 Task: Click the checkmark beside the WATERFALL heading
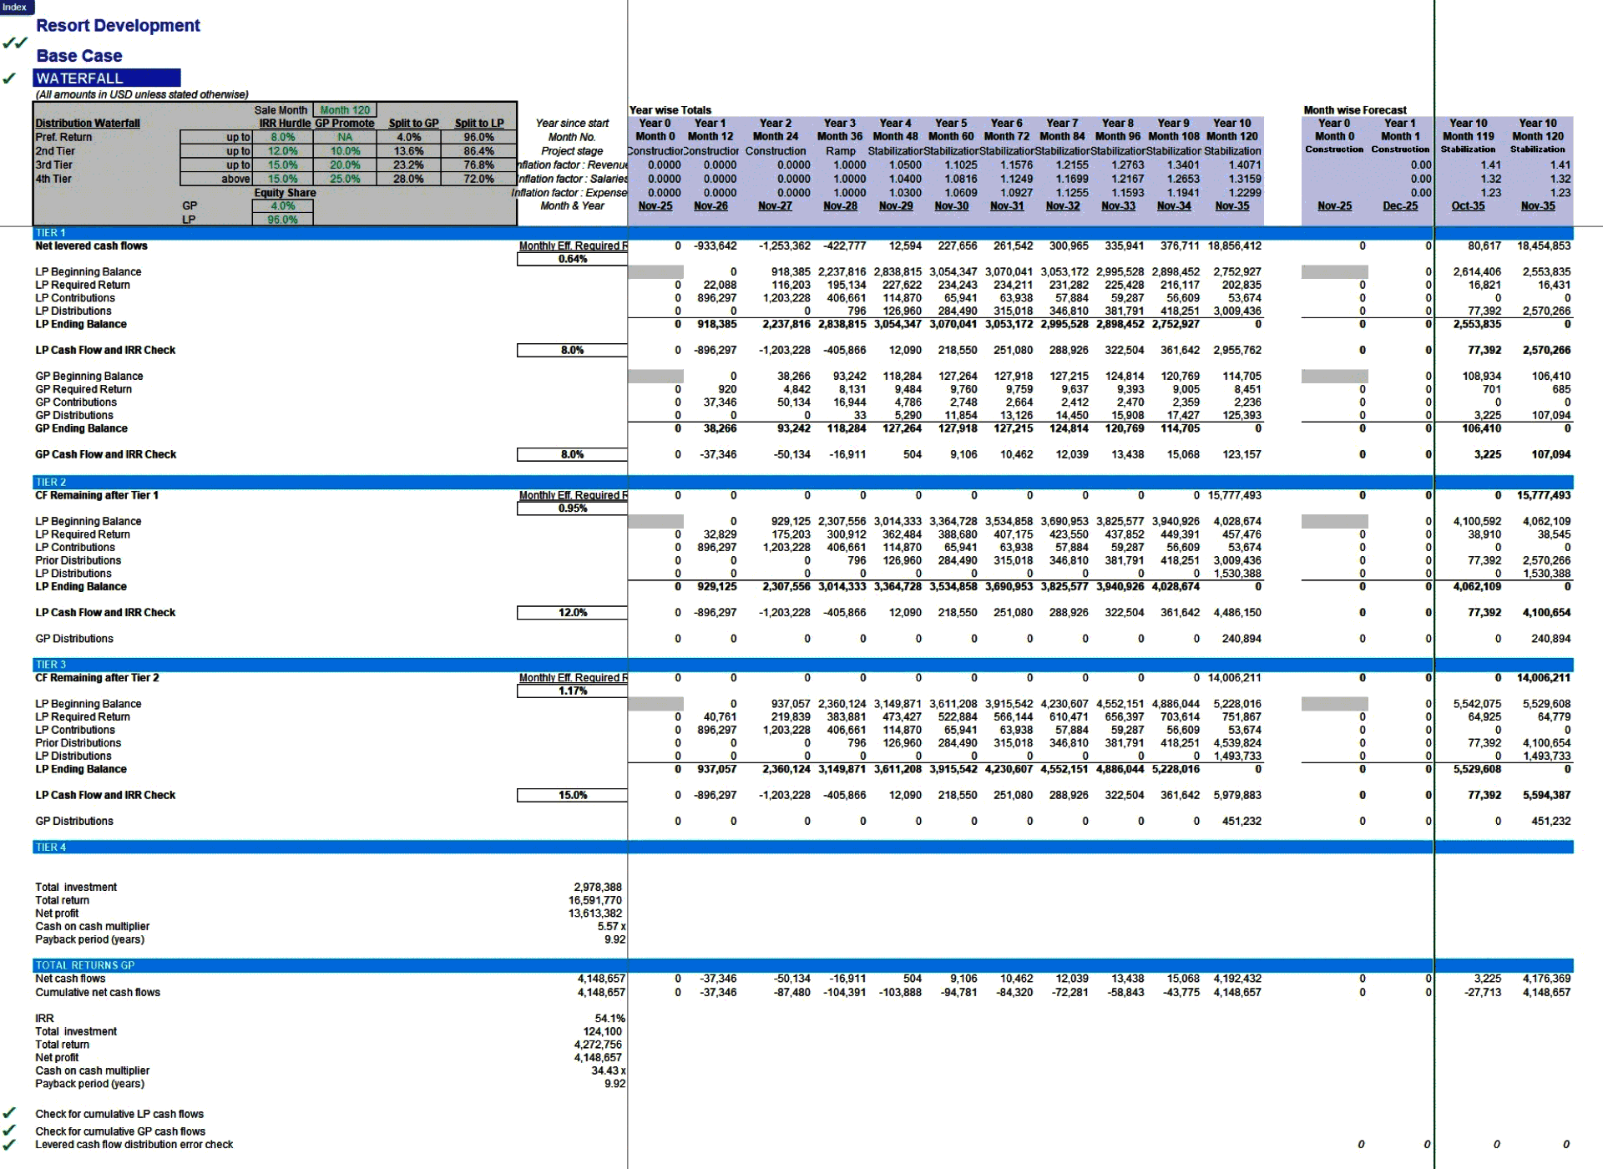point(9,78)
